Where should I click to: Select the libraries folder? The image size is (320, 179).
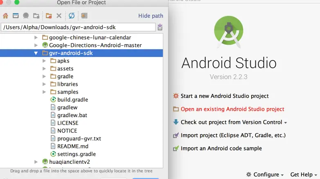point(68,84)
